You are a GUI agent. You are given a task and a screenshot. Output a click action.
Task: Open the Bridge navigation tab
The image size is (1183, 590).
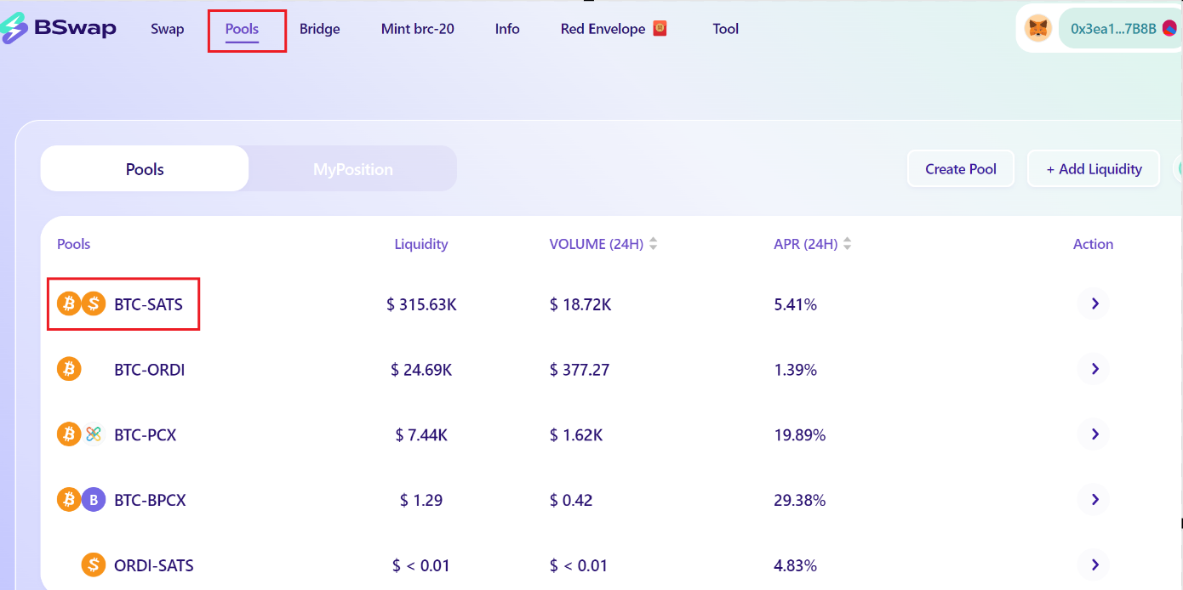point(319,29)
